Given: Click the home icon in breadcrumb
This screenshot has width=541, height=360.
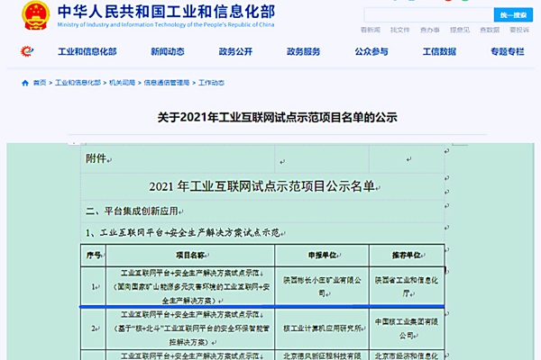Looking at the screenshot, I should [25, 83].
